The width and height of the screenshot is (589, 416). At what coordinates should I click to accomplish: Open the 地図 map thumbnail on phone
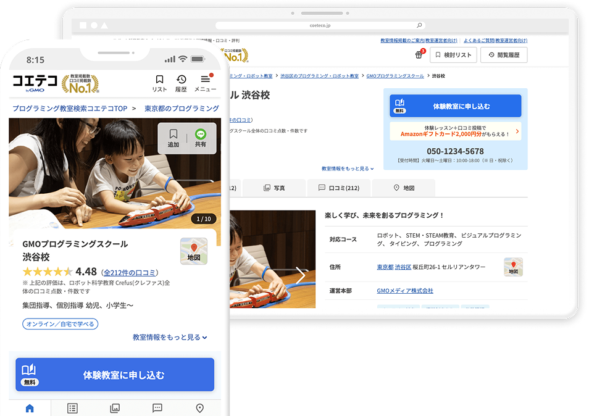click(194, 251)
